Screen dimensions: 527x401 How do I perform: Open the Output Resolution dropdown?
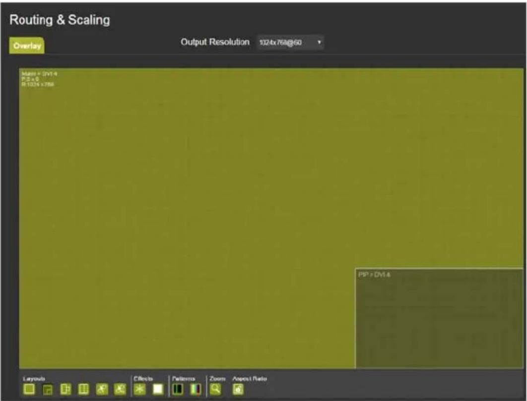[x=290, y=42]
